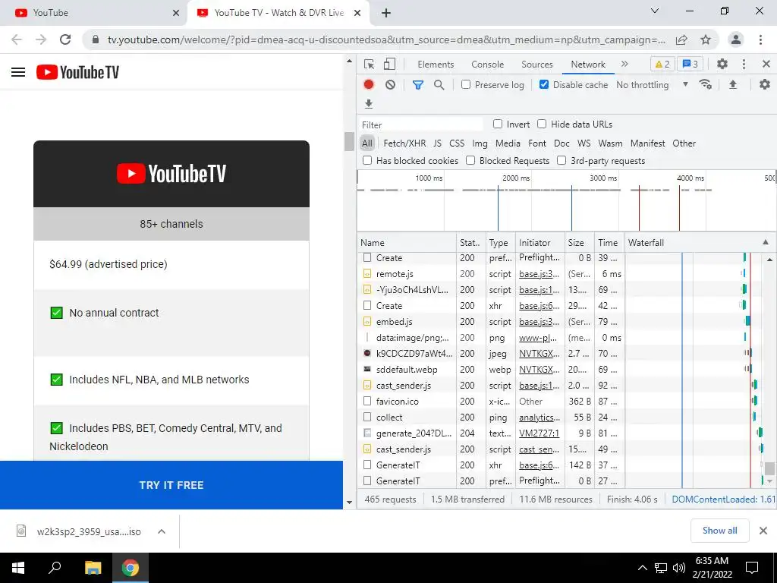Click Show all downloads
Screen dimensions: 777x583
point(719,531)
